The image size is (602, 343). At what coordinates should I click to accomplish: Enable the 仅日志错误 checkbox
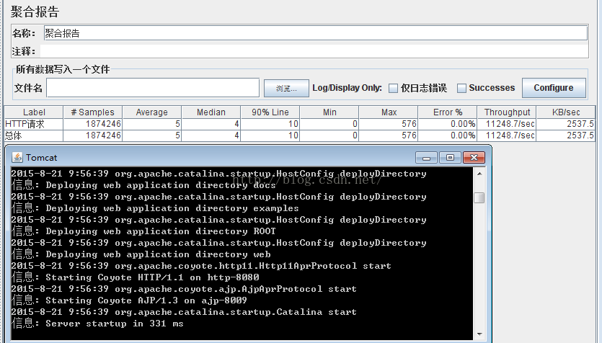pos(393,88)
